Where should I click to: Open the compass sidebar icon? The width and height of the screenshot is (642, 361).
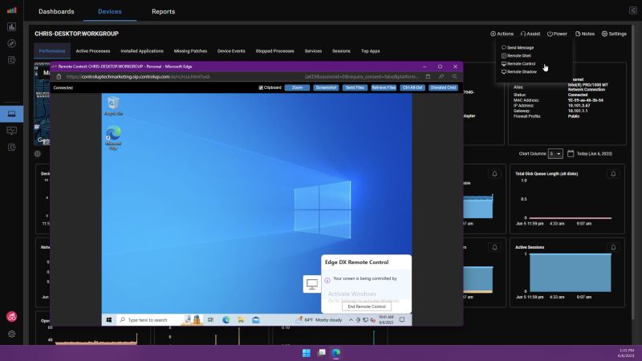11,43
